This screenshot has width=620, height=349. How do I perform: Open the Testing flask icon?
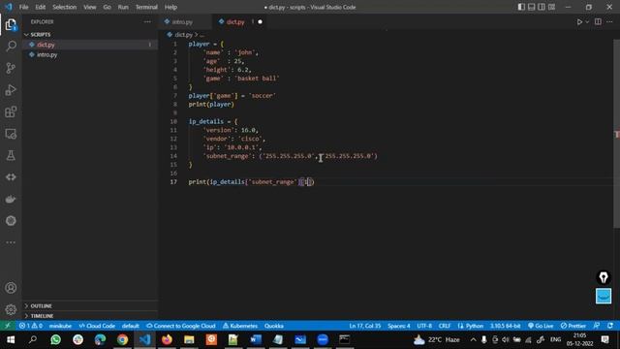[11, 155]
